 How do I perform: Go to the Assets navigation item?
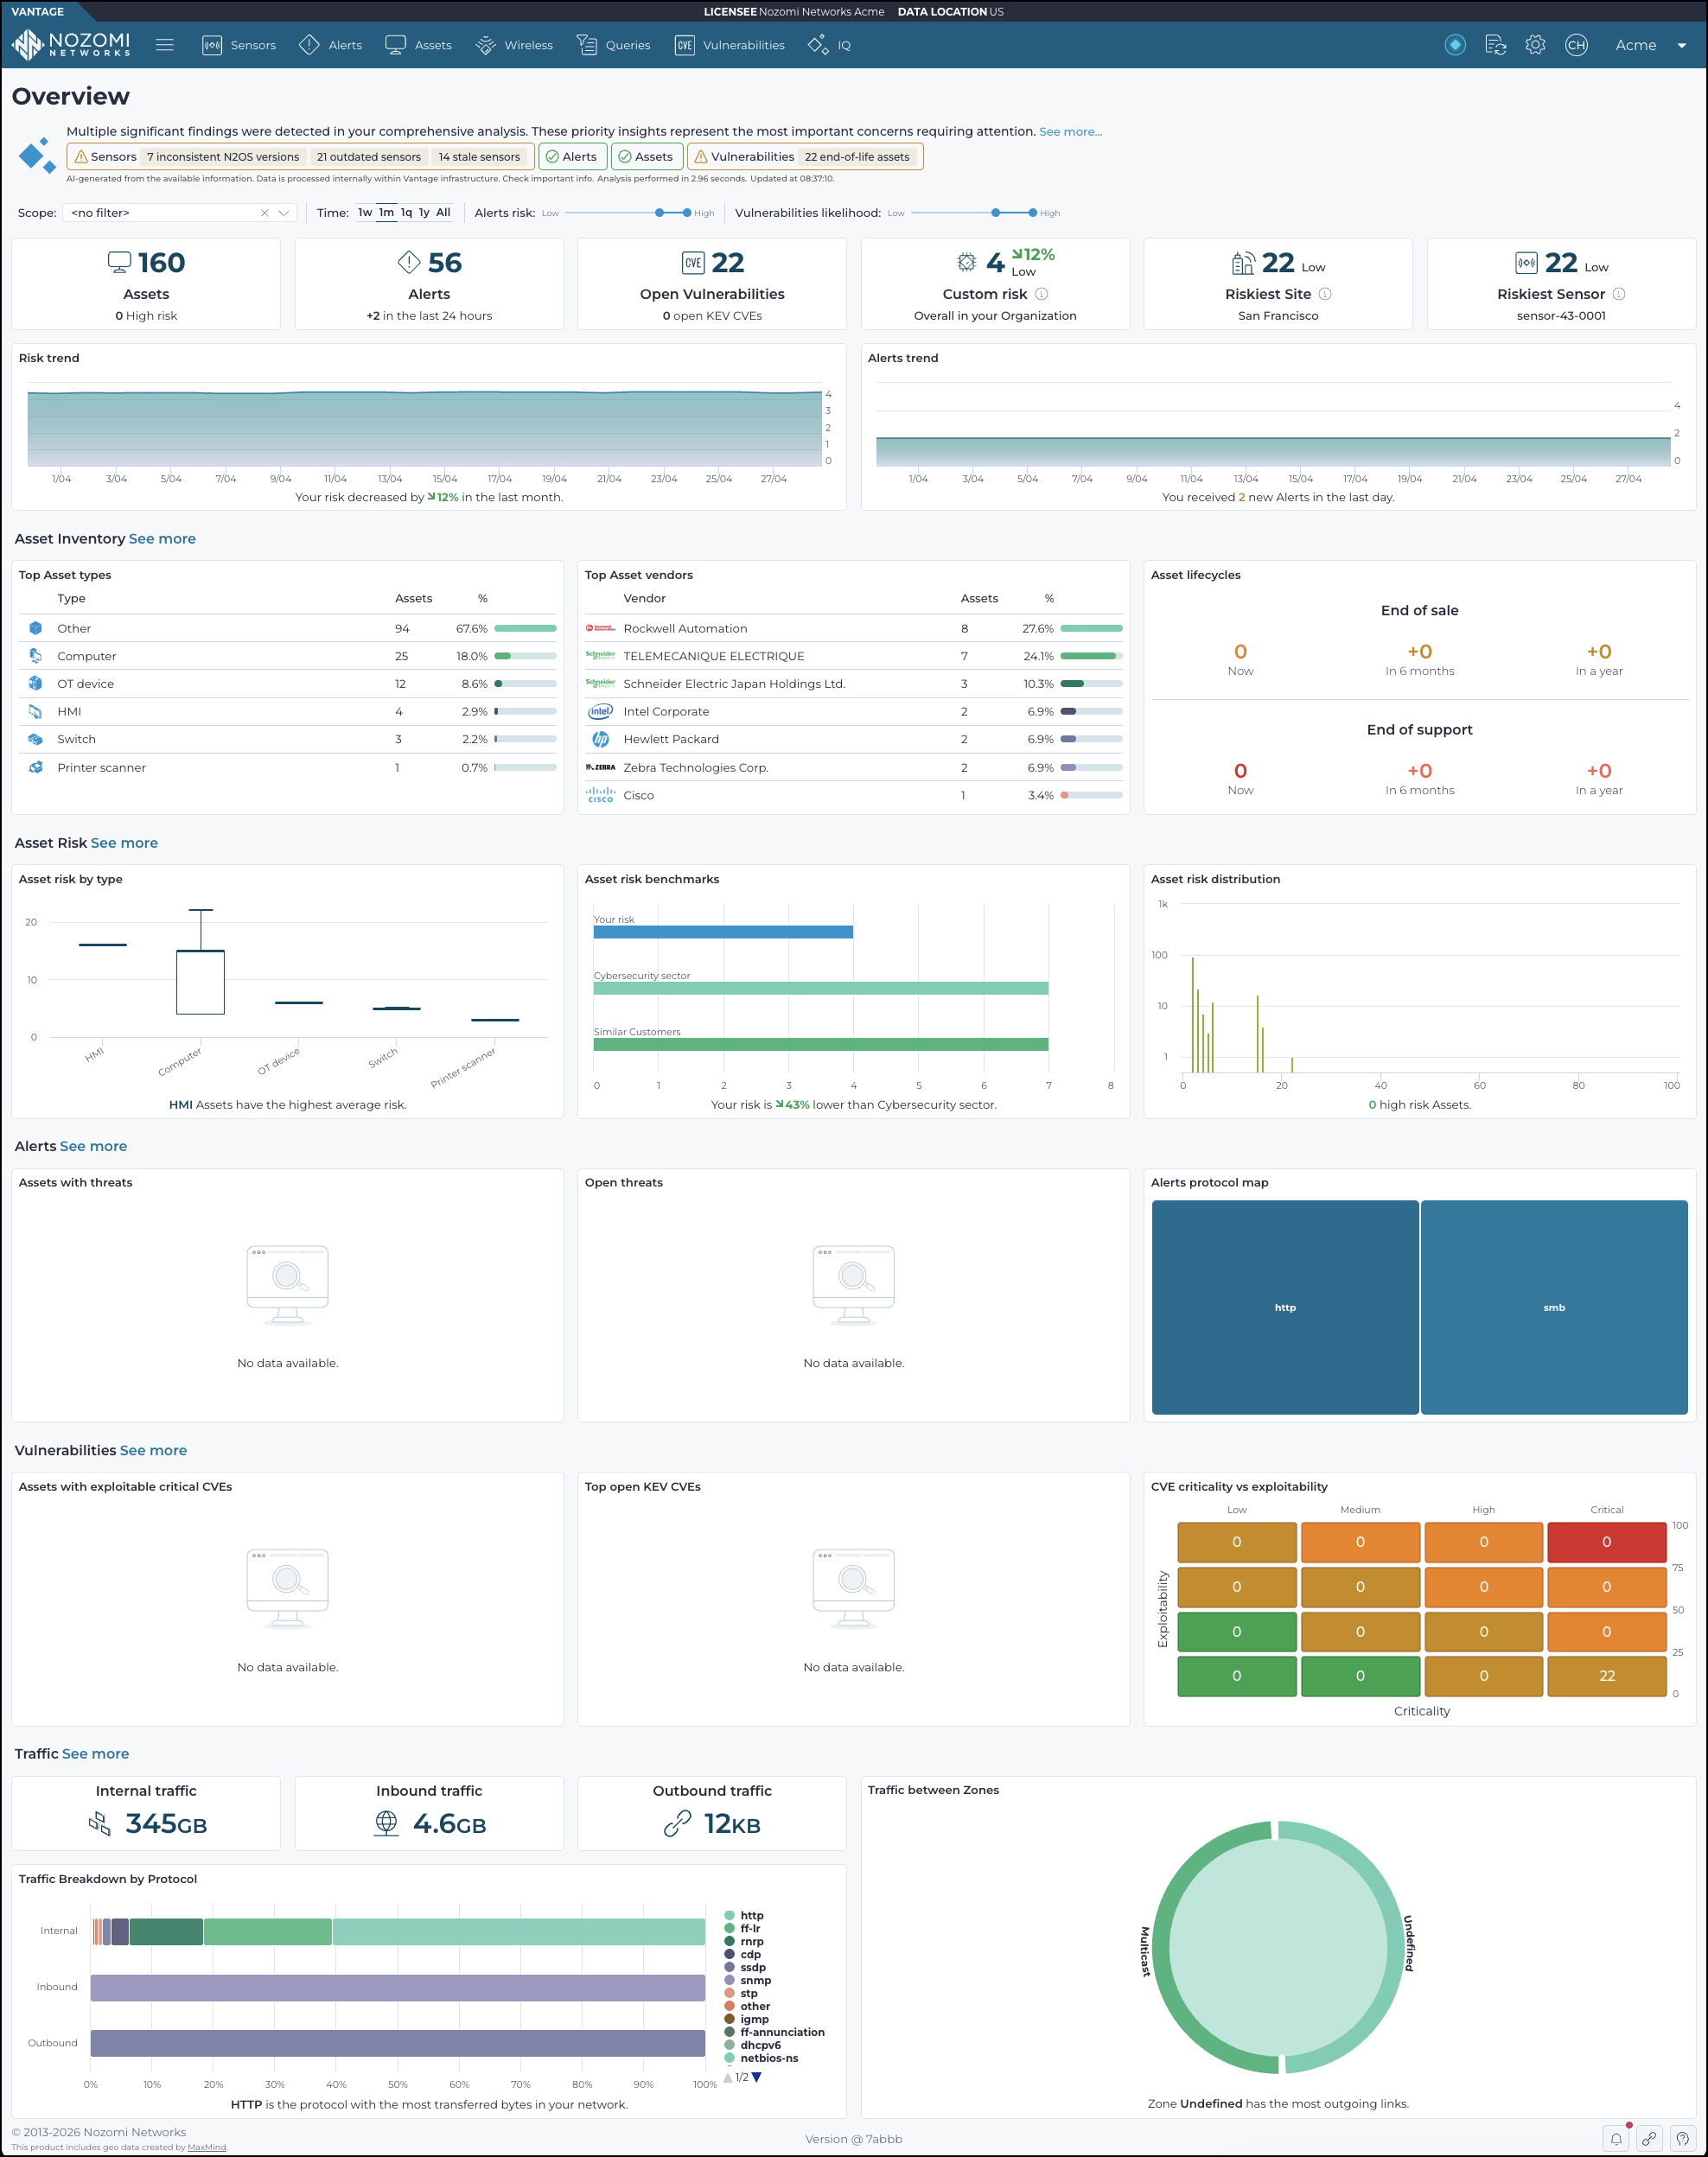coord(419,45)
